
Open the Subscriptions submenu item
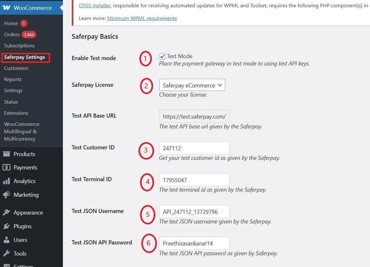[x=19, y=46]
